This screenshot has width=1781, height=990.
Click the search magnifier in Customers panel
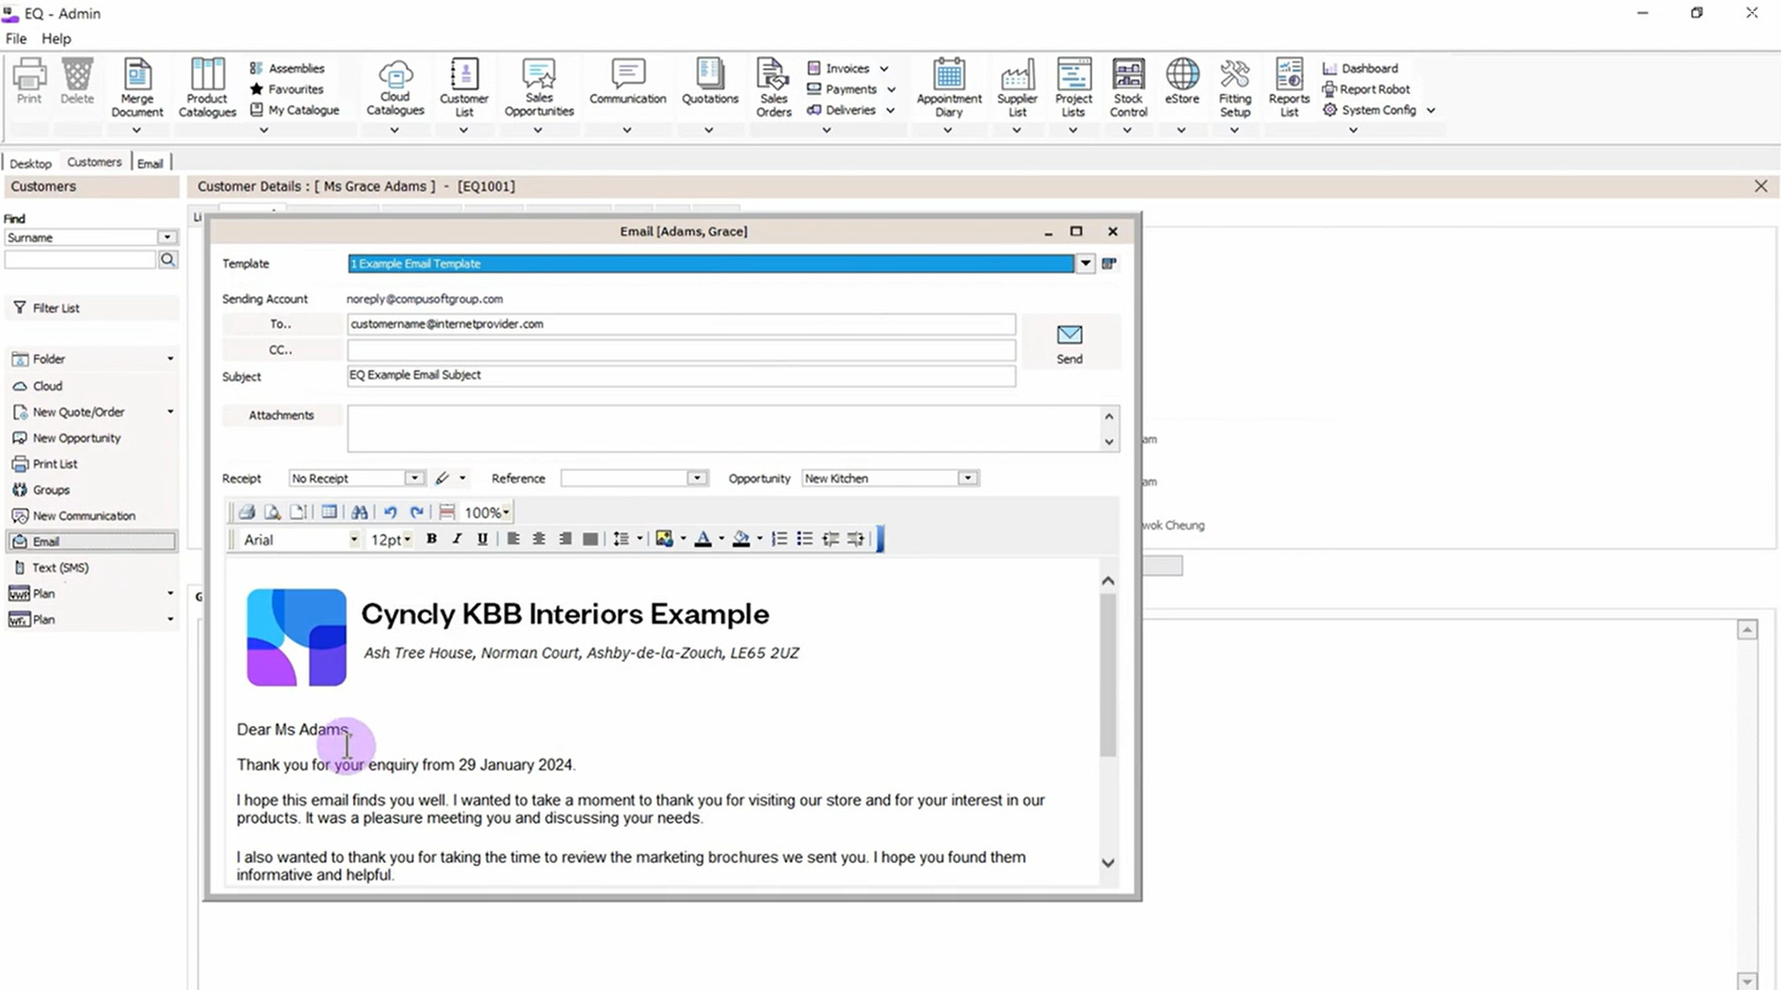coord(168,260)
